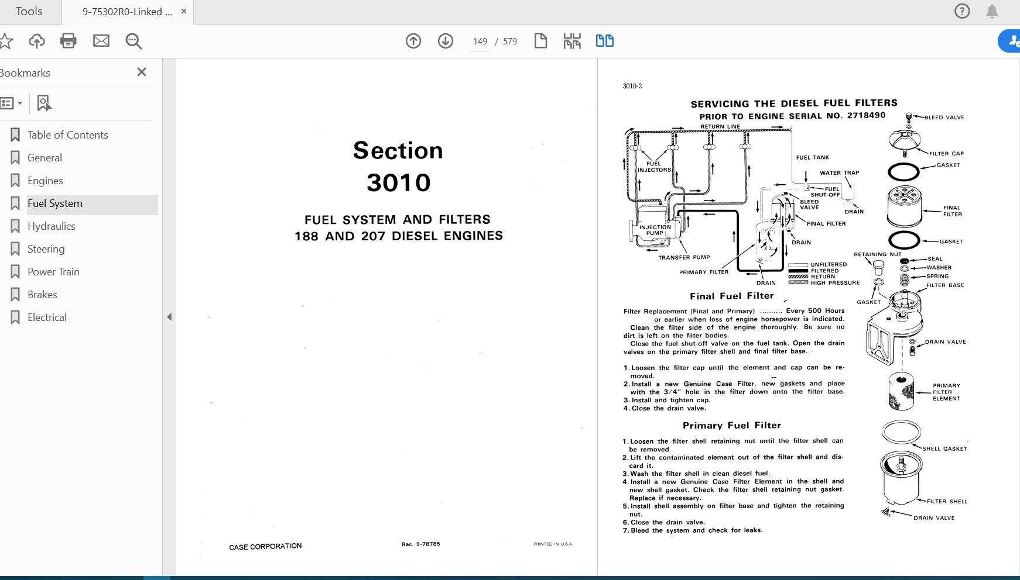Open bookmarks options dropdown menu
1020x580 pixels.
(11, 103)
